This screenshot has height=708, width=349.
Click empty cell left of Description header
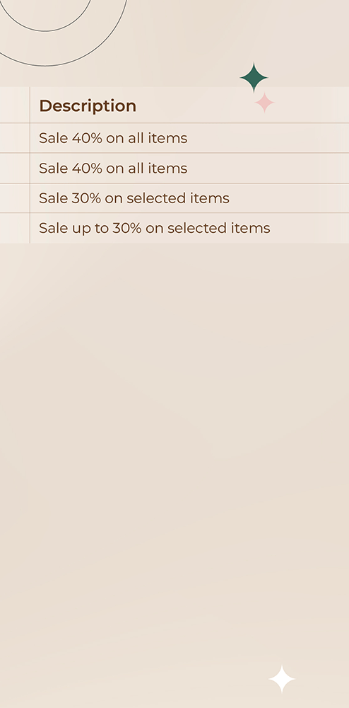[x=15, y=105]
